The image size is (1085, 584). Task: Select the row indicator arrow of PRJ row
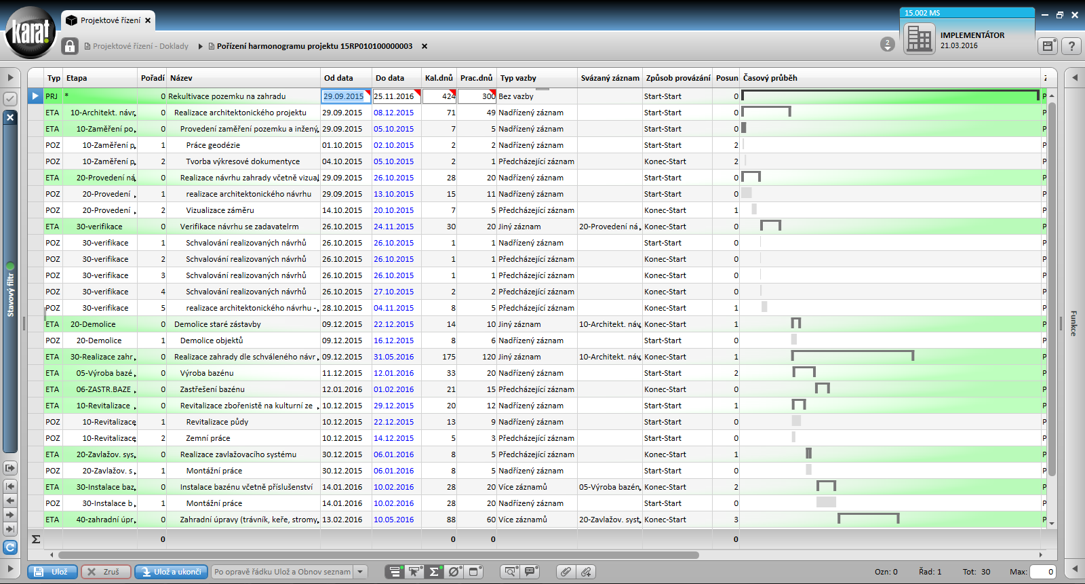point(35,96)
